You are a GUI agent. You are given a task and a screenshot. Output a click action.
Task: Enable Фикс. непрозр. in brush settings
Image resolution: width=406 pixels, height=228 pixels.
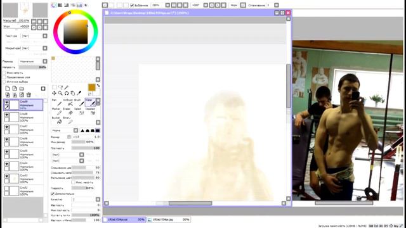(x=74, y=182)
